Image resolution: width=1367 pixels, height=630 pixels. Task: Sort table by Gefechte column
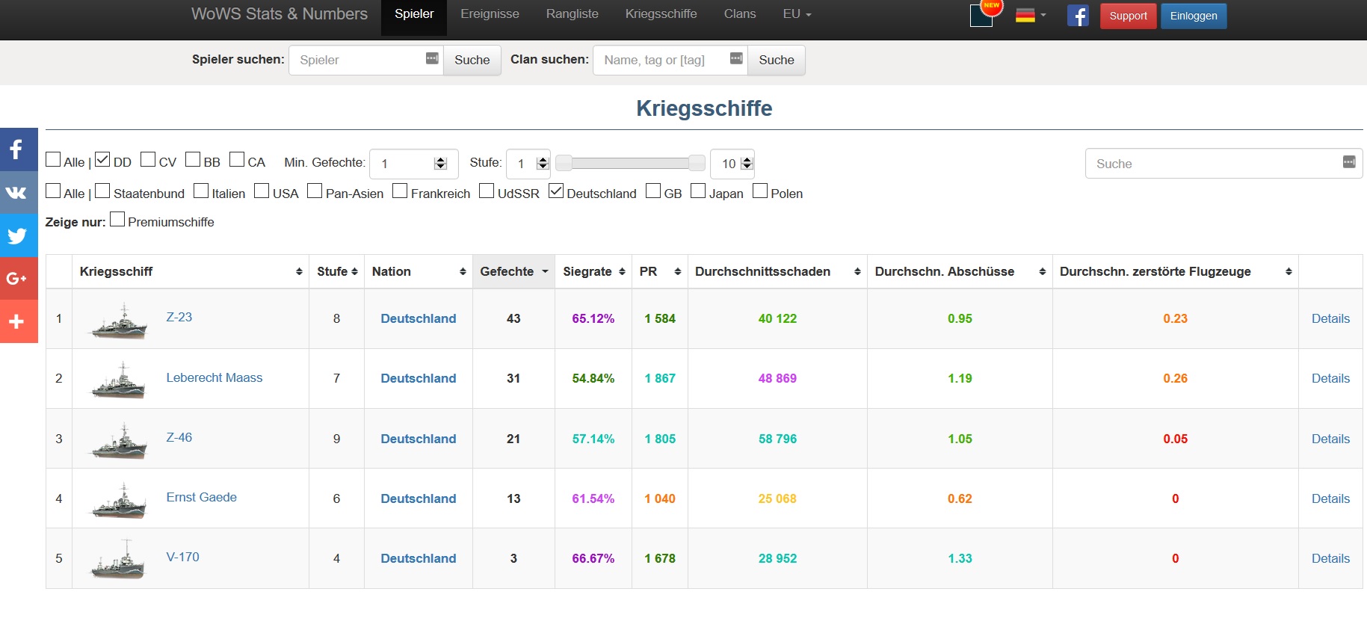pyautogui.click(x=514, y=271)
